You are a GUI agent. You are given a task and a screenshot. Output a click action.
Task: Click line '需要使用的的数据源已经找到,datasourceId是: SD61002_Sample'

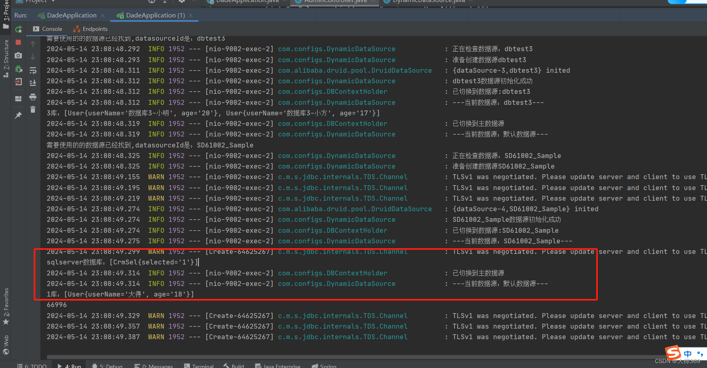click(x=150, y=145)
